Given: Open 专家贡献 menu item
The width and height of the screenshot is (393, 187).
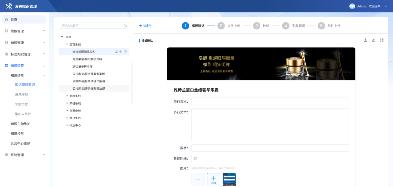Looking at the screenshot, I should coord(22,104).
